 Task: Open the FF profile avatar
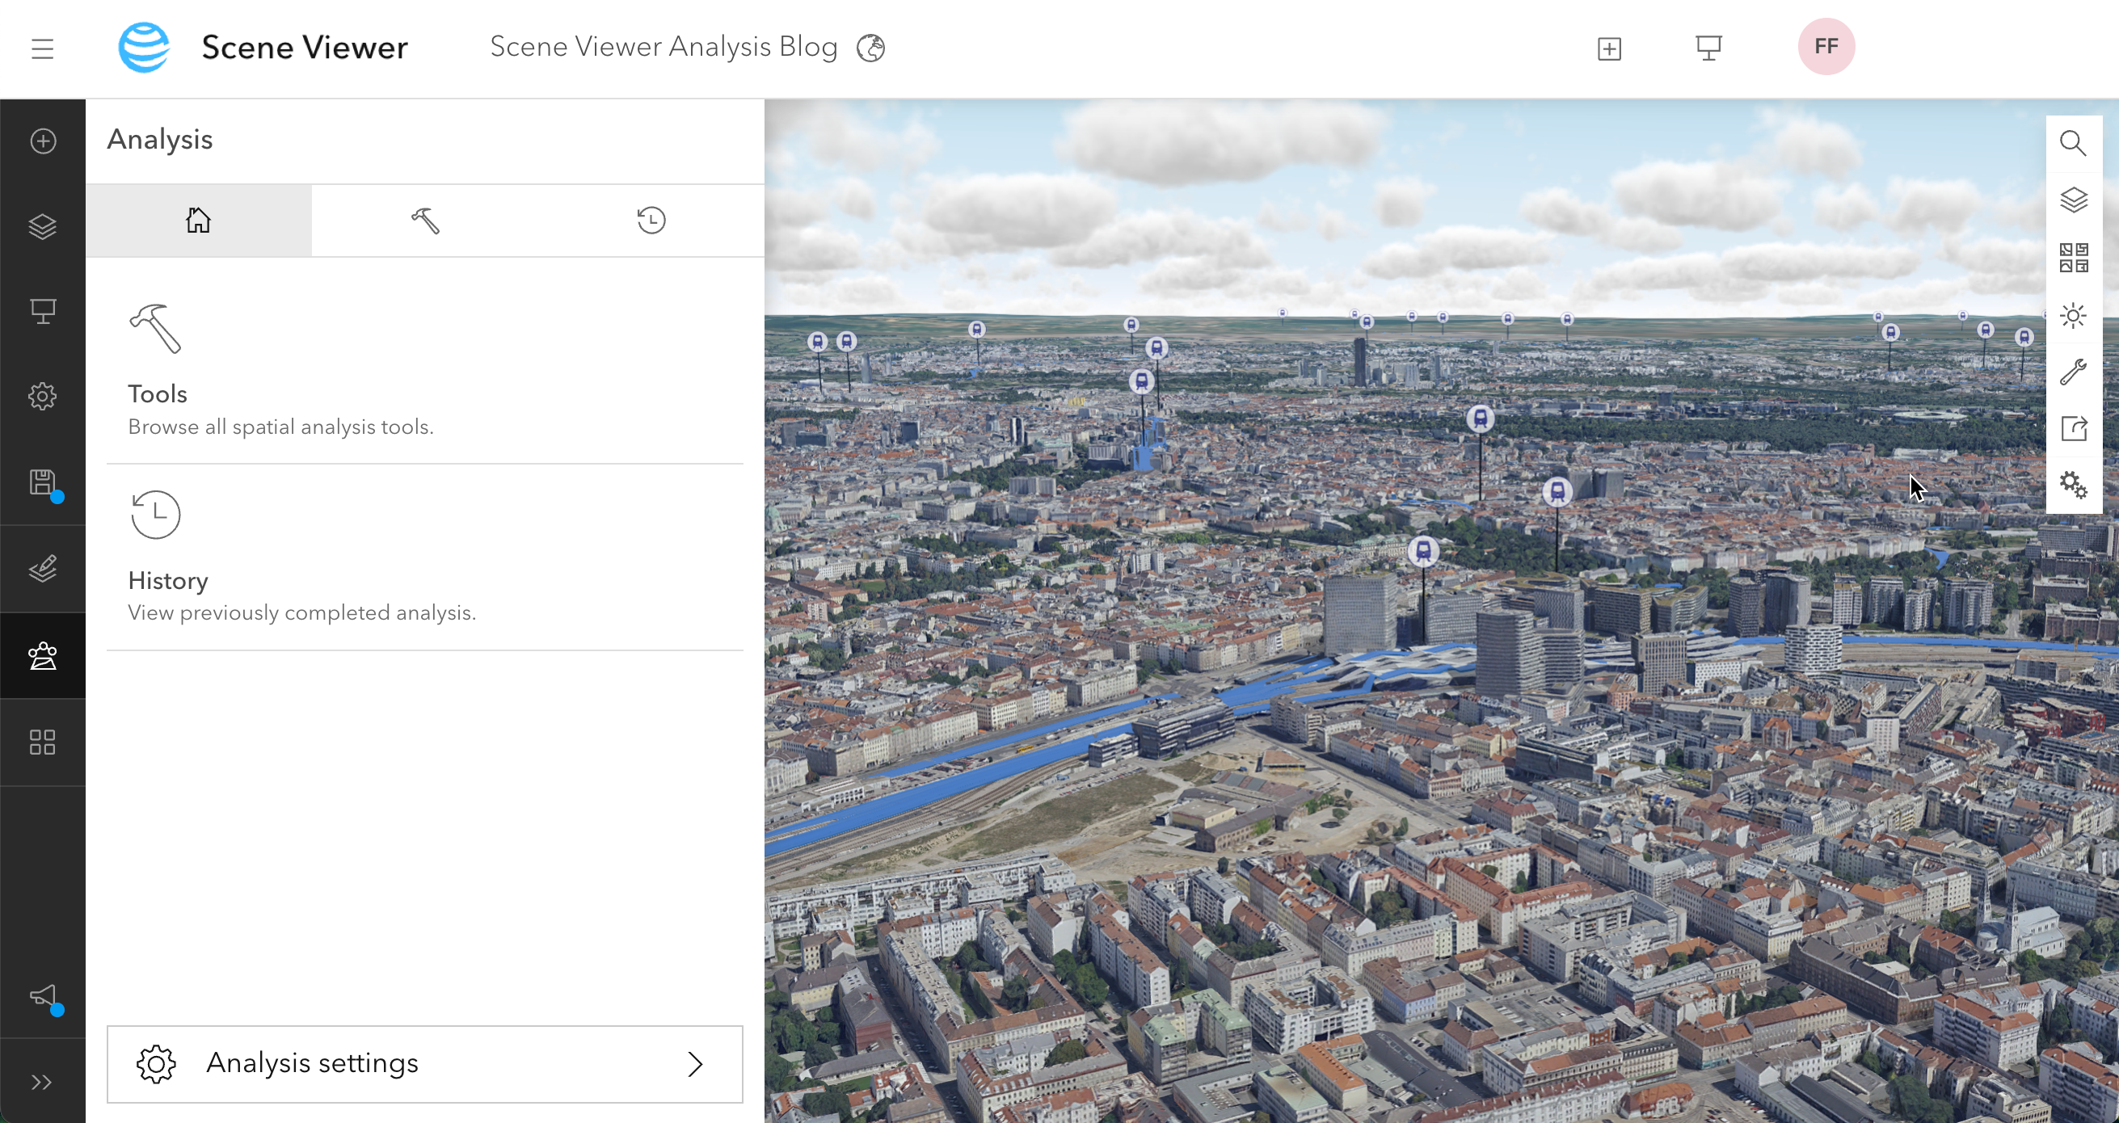[x=1826, y=47]
